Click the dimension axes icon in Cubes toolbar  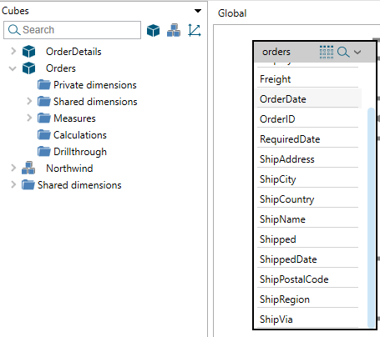(195, 30)
